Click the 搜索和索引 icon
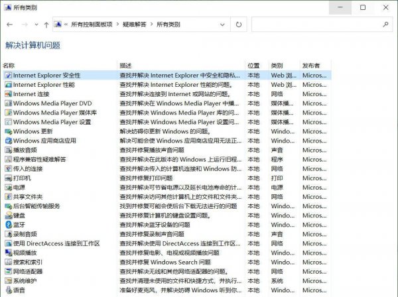Image resolution: width=398 pixels, height=297 pixels. tap(9, 262)
